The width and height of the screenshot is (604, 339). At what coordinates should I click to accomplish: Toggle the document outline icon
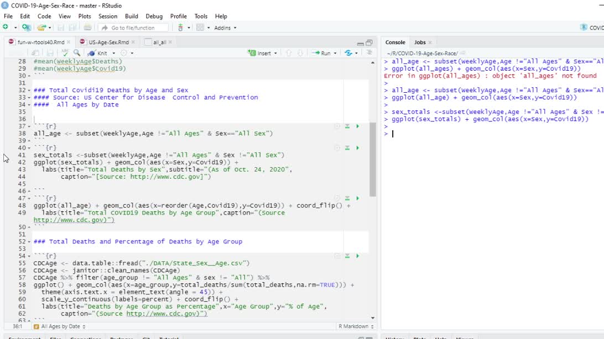coord(369,52)
